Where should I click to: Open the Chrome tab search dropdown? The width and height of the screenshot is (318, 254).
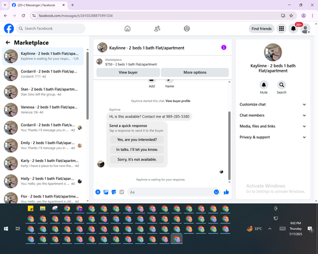[x=5, y=5]
